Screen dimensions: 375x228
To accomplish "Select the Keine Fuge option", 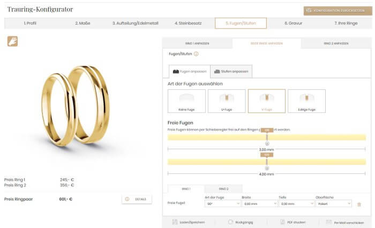I will (186, 101).
